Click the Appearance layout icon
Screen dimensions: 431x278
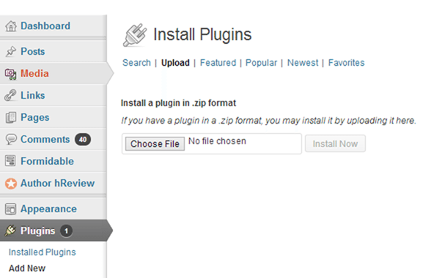pyautogui.click(x=10, y=209)
